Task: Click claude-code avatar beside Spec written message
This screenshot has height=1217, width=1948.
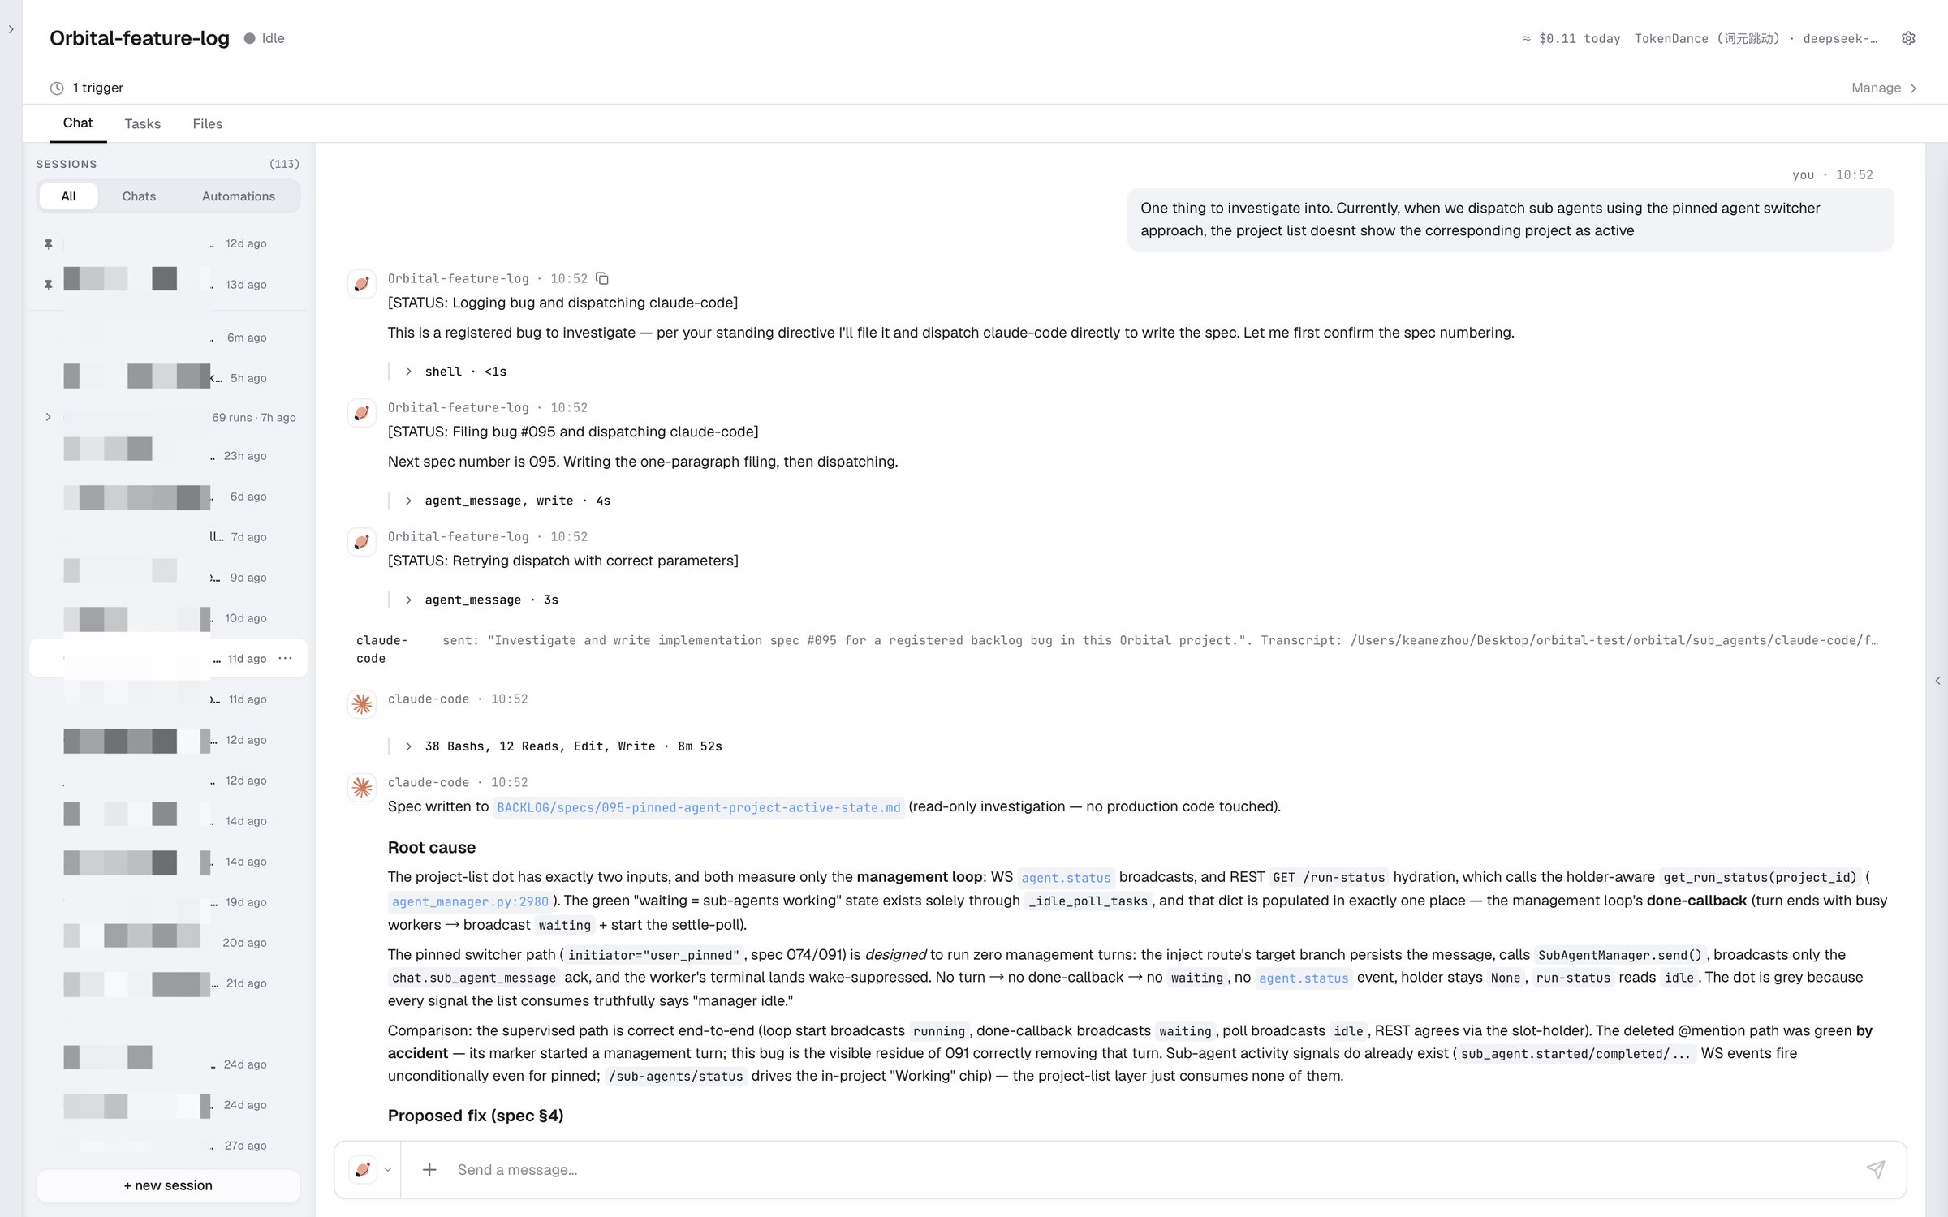Action: click(362, 788)
